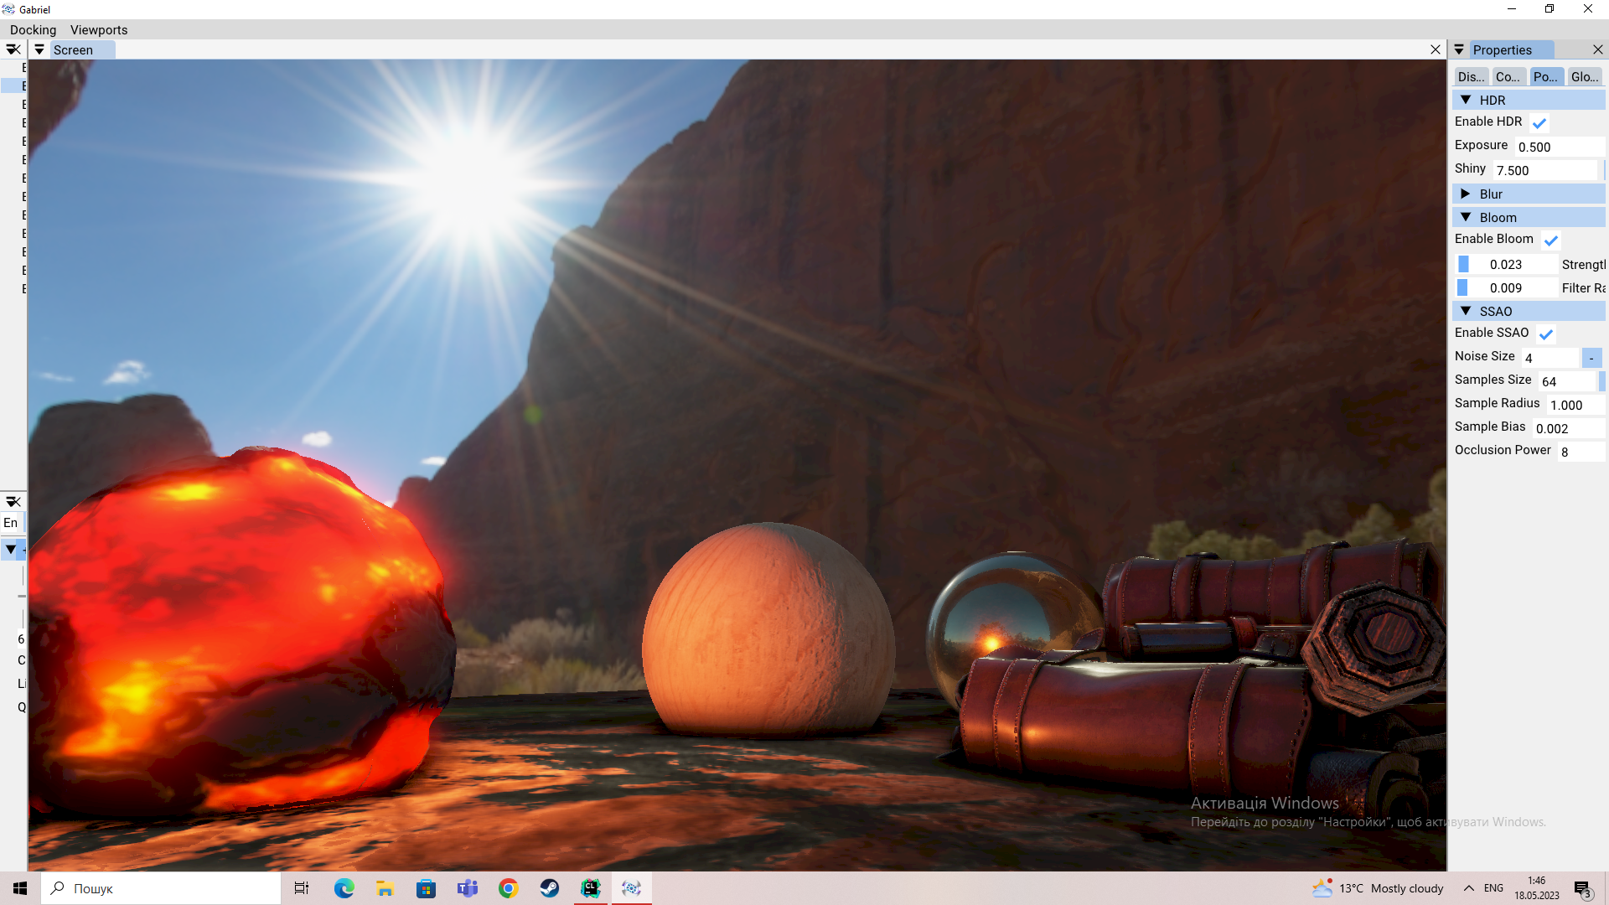Switch to the Glo... tab in Properties
Image resolution: width=1609 pixels, height=905 pixels.
pos(1584,76)
